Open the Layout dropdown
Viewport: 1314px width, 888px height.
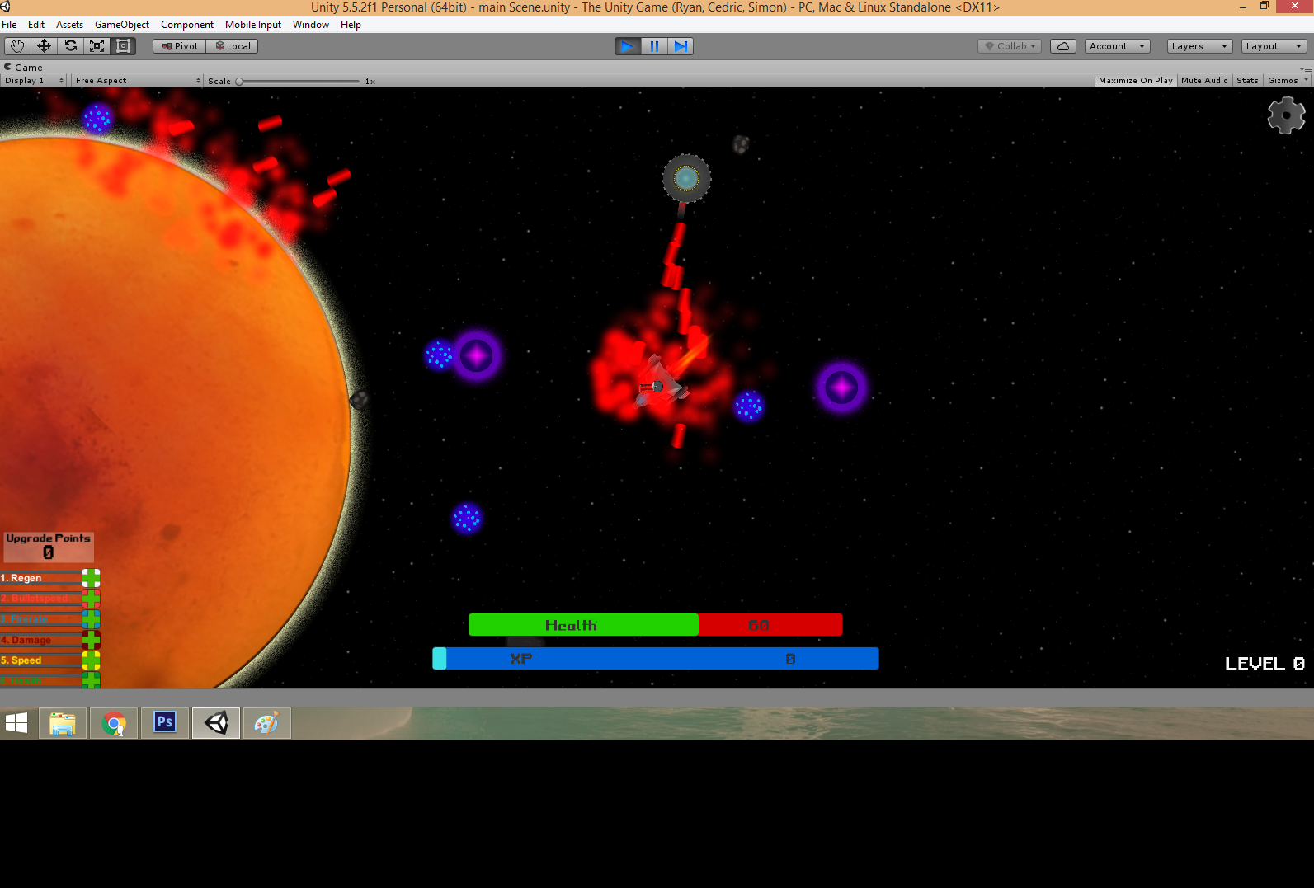click(1274, 46)
